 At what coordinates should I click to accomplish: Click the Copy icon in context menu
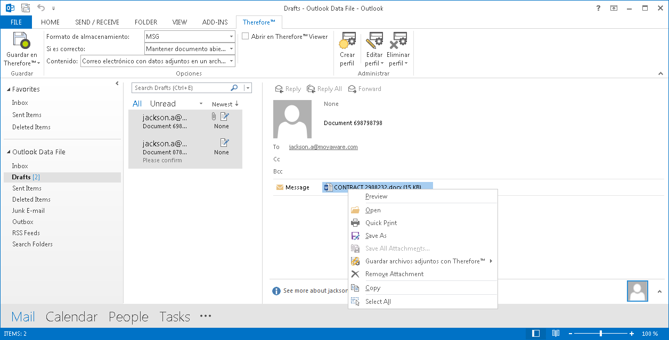point(355,288)
